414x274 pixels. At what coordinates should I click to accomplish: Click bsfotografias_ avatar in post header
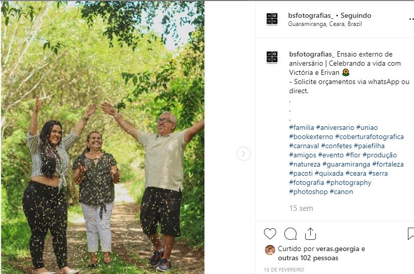coord(272,19)
